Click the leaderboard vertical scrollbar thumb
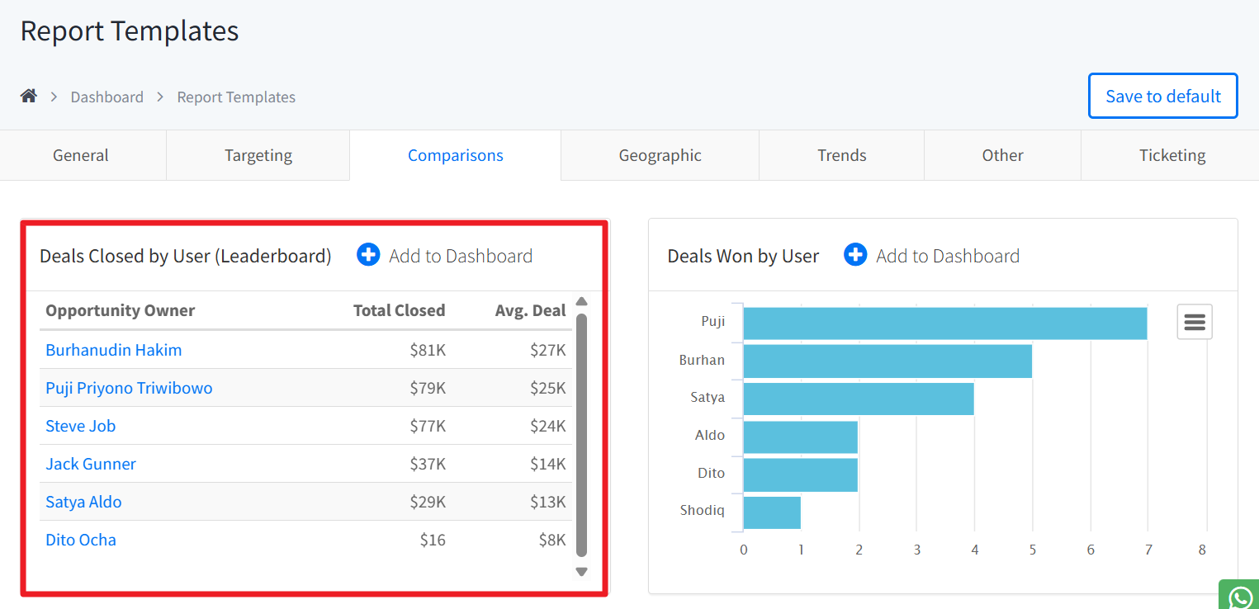This screenshot has height=609, width=1259. pyautogui.click(x=581, y=434)
